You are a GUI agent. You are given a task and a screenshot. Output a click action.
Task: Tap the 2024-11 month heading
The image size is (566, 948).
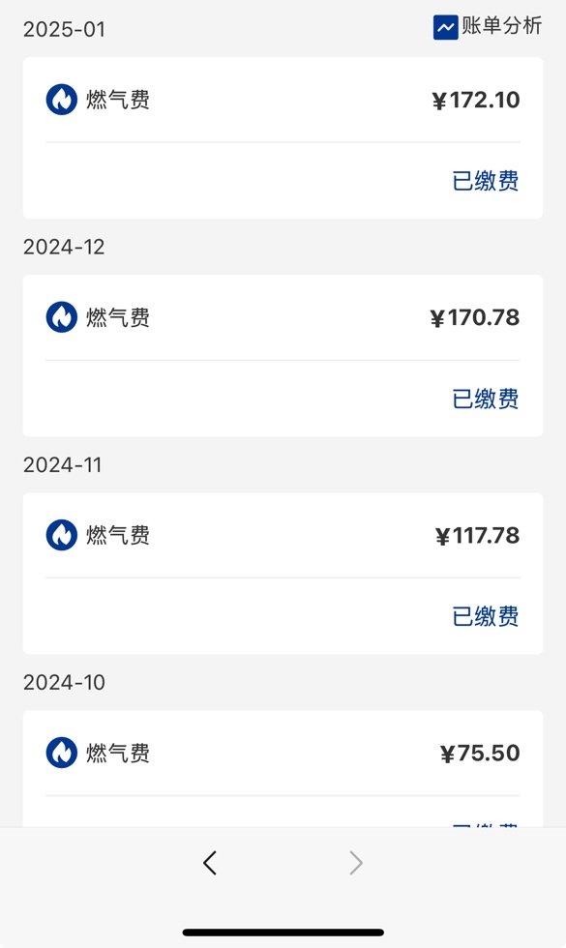pos(63,465)
